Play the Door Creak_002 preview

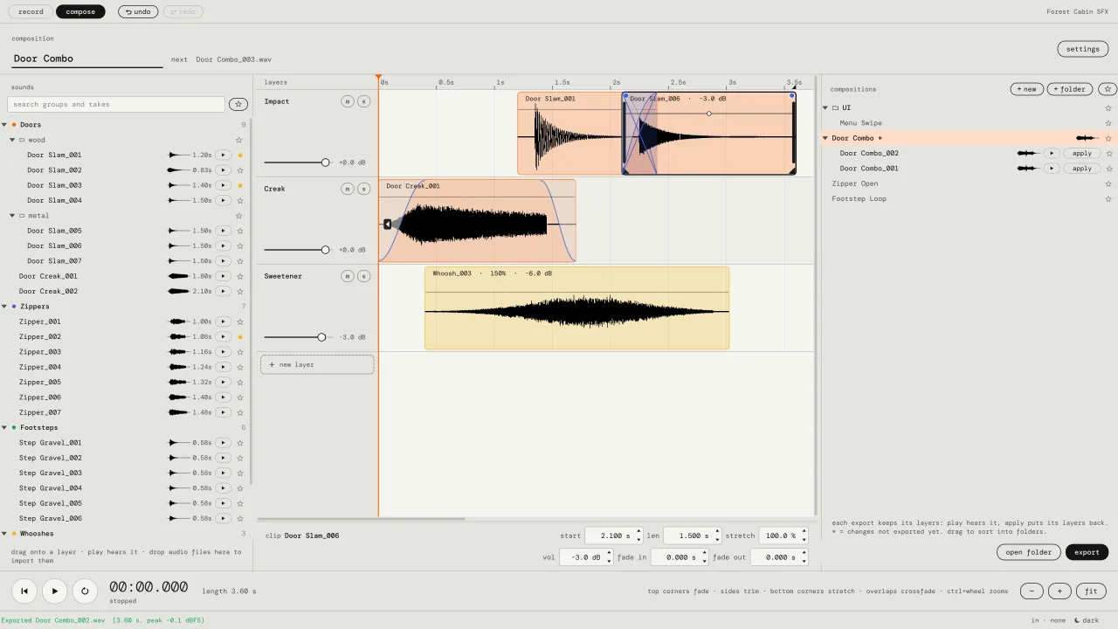click(224, 292)
